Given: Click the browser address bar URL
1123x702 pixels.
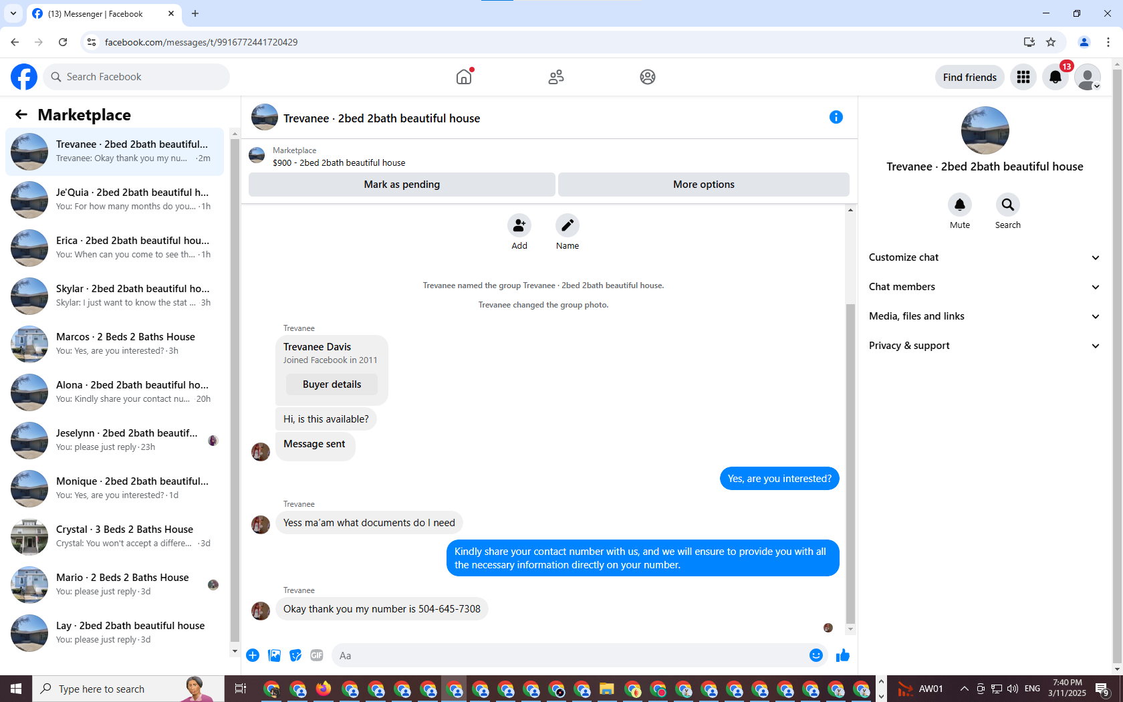Looking at the screenshot, I should 201,42.
